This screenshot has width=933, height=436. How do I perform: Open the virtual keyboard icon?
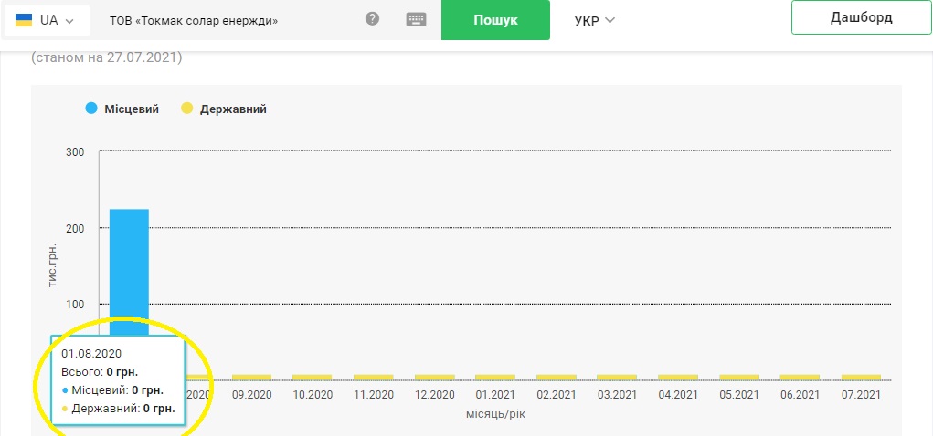(417, 19)
